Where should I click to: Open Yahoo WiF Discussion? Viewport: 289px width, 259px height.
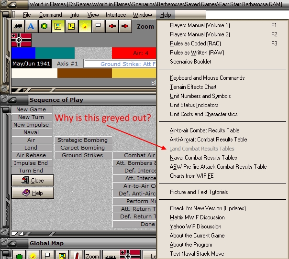222,227
